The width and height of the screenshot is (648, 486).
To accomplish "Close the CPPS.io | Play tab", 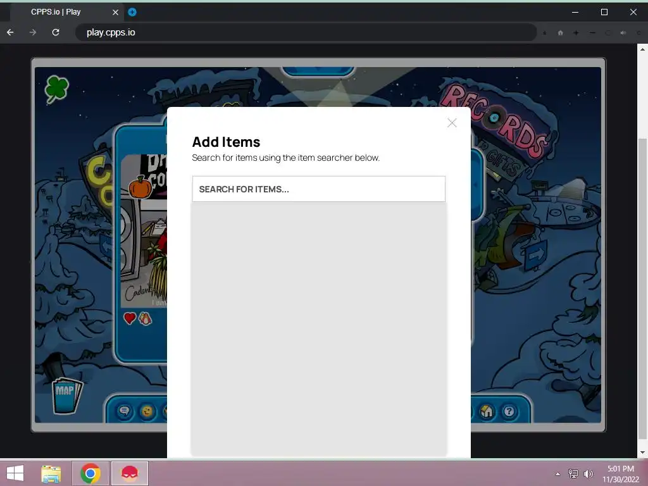I will click(116, 13).
